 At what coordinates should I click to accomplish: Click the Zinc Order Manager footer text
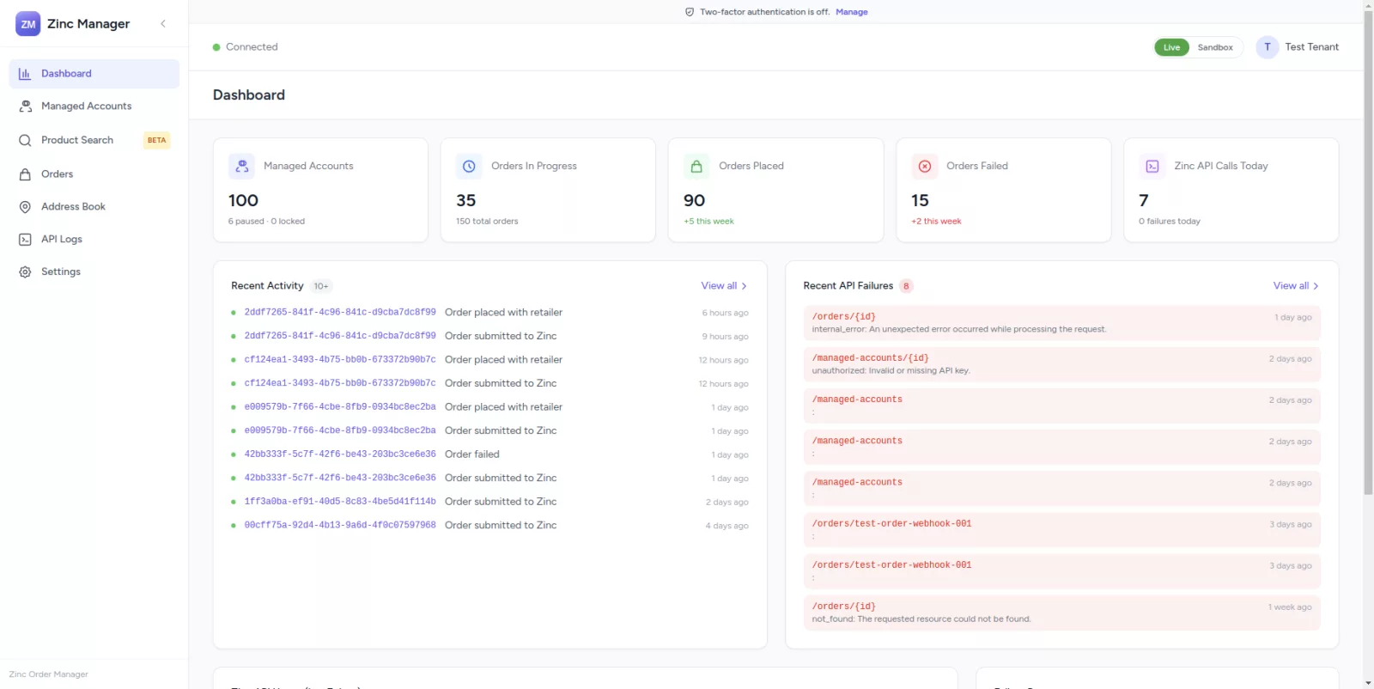(48, 675)
